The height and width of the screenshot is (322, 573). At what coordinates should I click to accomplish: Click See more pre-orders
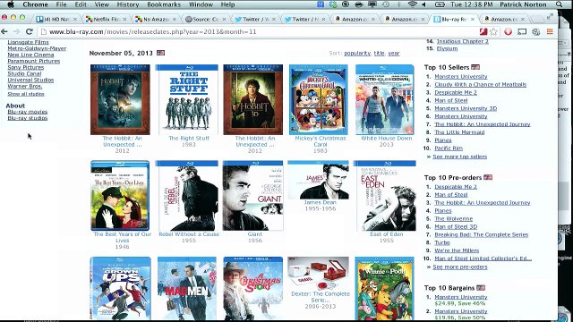point(460,267)
